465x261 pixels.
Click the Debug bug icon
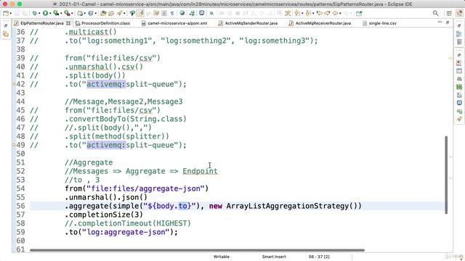pyautogui.click(x=35, y=13)
